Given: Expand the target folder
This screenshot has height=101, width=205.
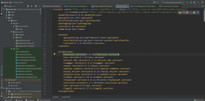Looking at the screenshot, I should 7,80.
